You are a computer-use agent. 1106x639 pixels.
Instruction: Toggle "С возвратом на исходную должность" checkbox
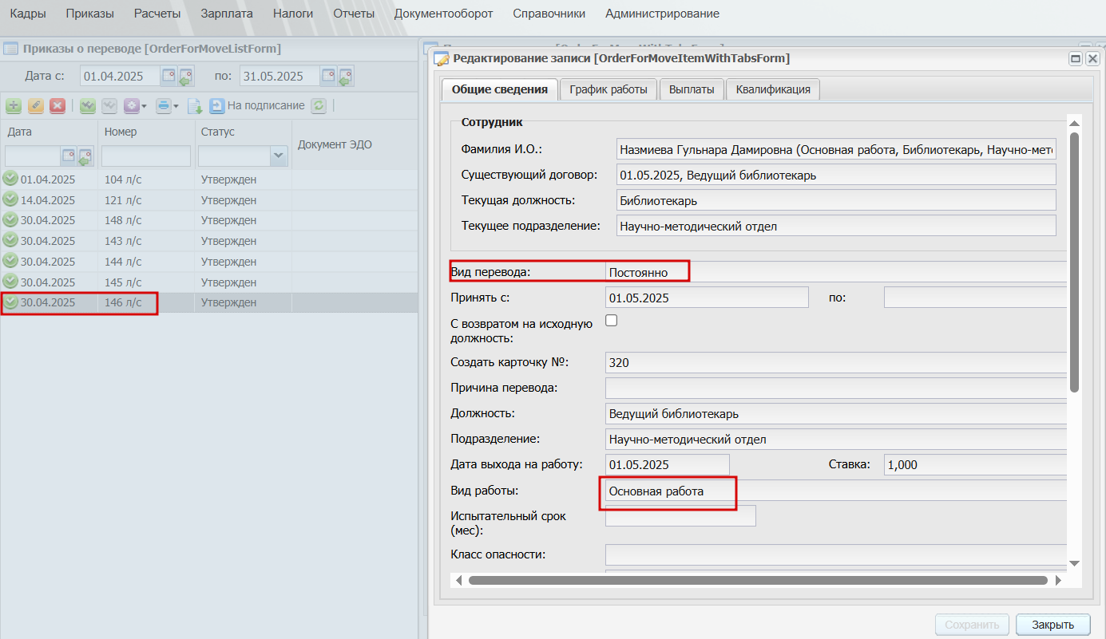[612, 321]
